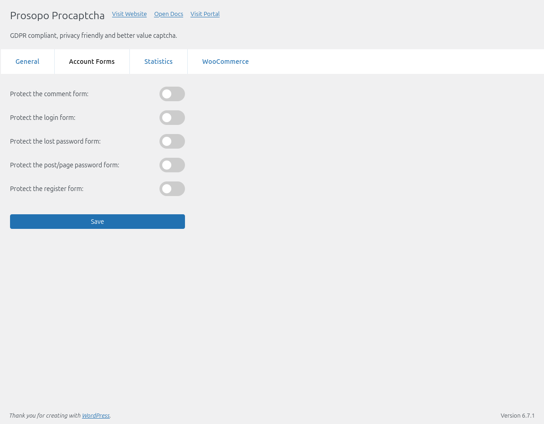Viewport: 544px width, 424px height.
Task: Click the Prosopo Procaptcha heading
Action: tap(57, 16)
